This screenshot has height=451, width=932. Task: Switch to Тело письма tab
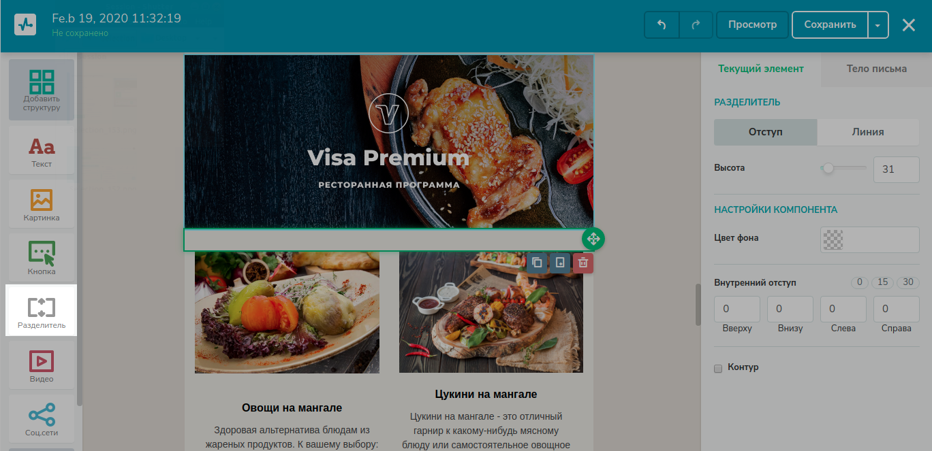coord(876,69)
